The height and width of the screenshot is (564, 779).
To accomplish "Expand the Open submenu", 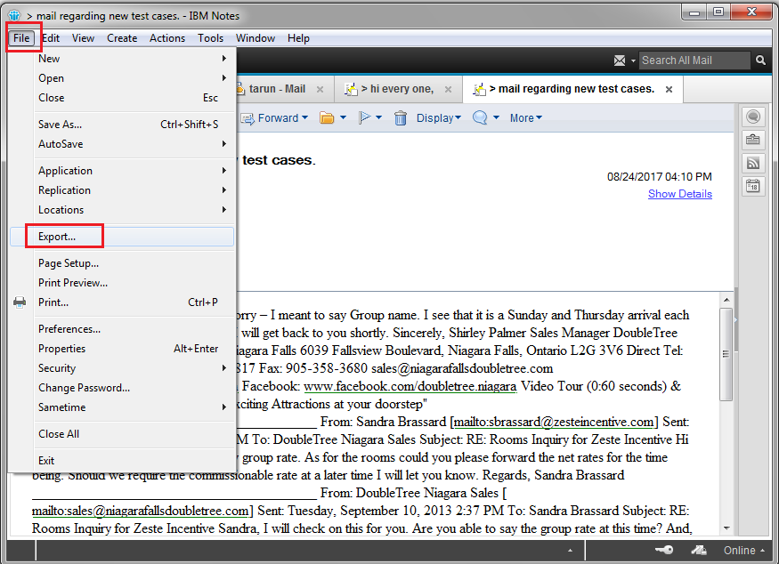I will [x=122, y=78].
